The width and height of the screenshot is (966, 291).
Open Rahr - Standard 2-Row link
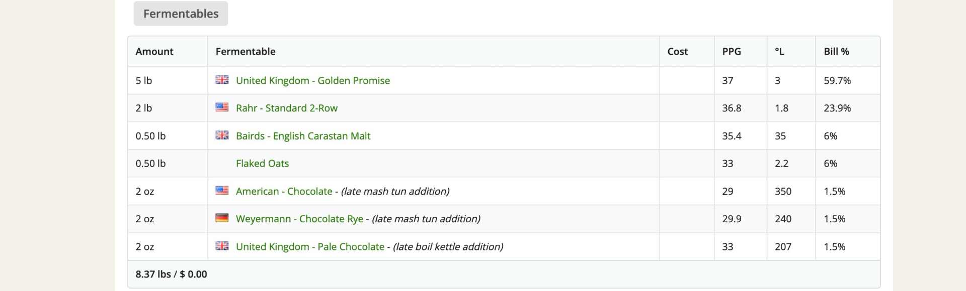286,108
